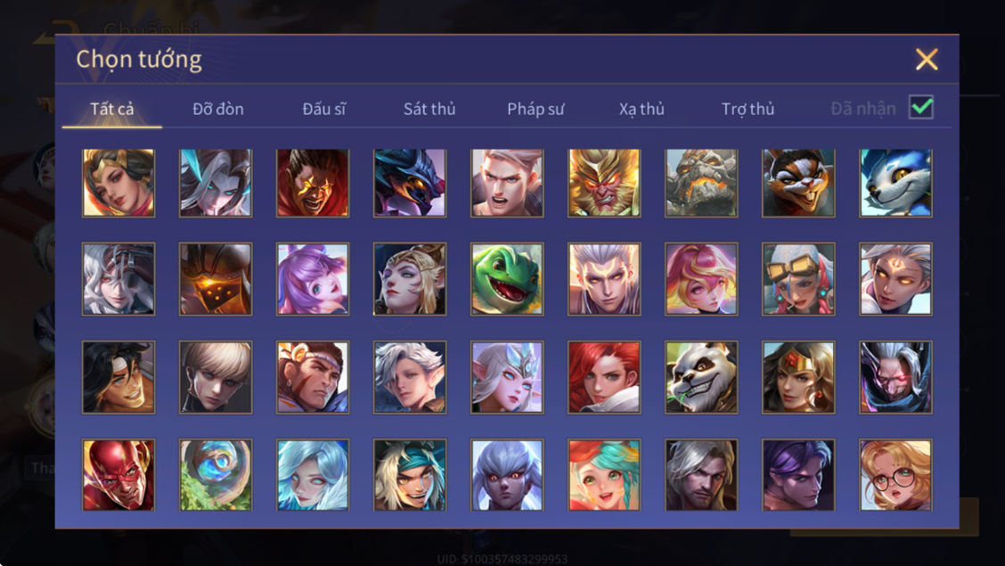
Task: Choose the blue furry wolf creature hero
Action: click(x=895, y=183)
